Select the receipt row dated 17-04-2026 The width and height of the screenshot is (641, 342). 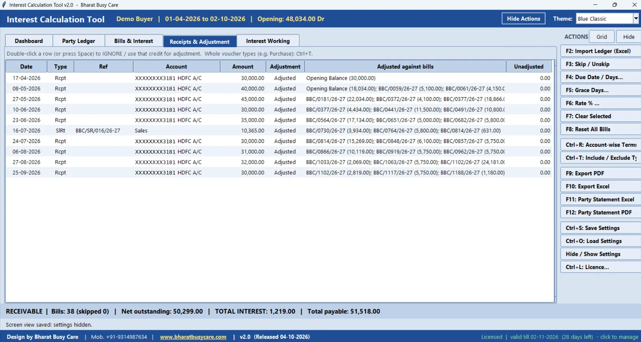279,78
